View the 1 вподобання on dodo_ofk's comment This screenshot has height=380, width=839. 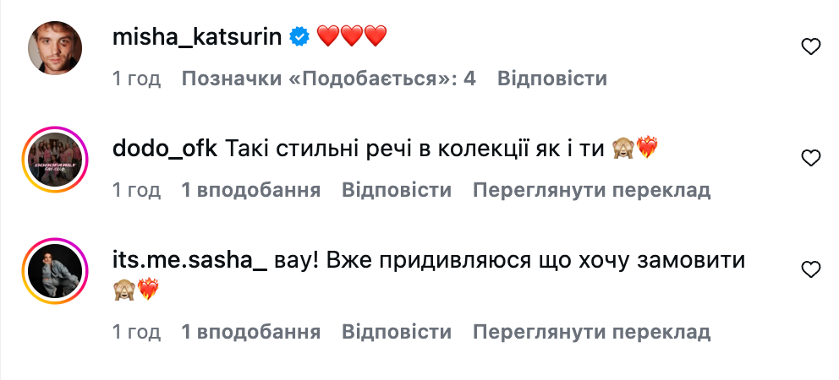(251, 191)
